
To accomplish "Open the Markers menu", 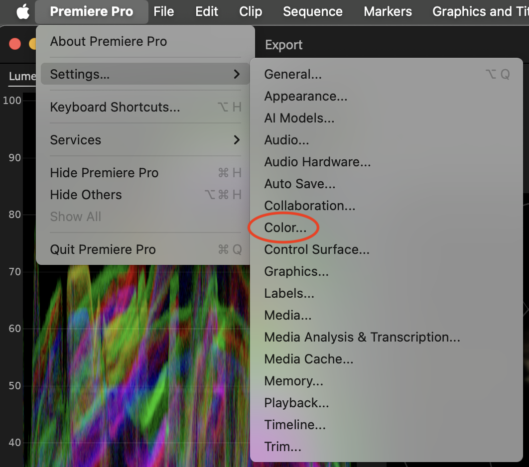I will coord(388,11).
